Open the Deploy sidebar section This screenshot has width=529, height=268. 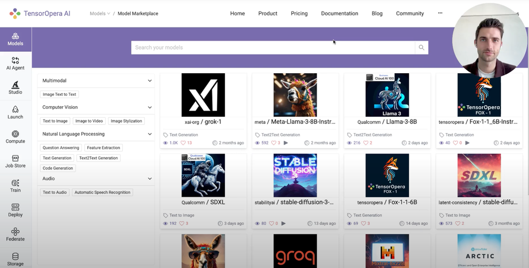15,210
